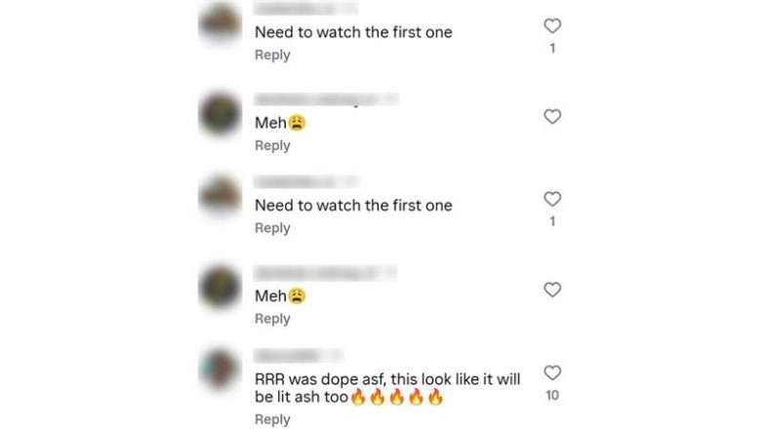Viewport: 765px width, 430px height.
Task: Reply to the "RRR was dope asf" comment
Action: [x=272, y=419]
